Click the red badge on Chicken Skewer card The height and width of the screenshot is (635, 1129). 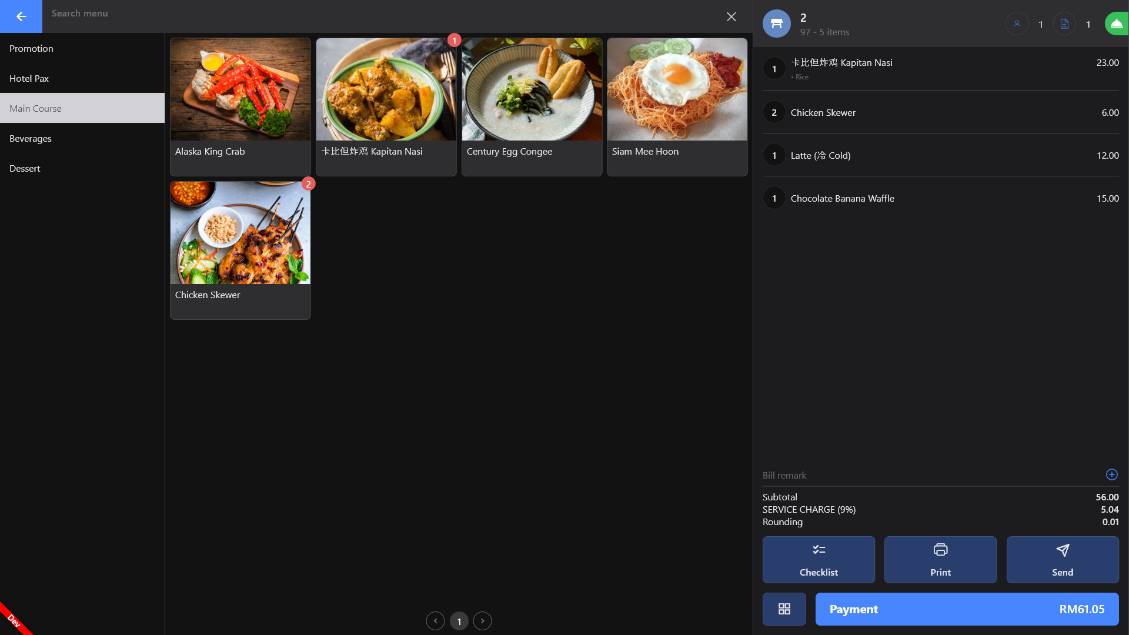click(x=308, y=184)
